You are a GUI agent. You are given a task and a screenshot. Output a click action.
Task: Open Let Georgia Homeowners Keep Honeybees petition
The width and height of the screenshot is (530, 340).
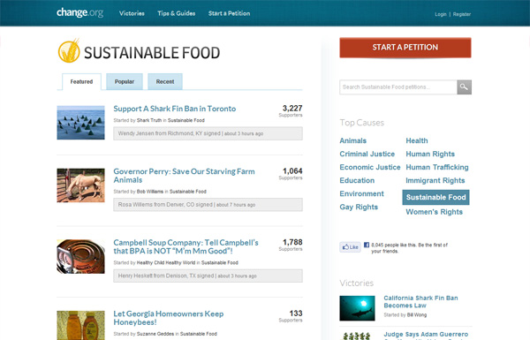[169, 318]
